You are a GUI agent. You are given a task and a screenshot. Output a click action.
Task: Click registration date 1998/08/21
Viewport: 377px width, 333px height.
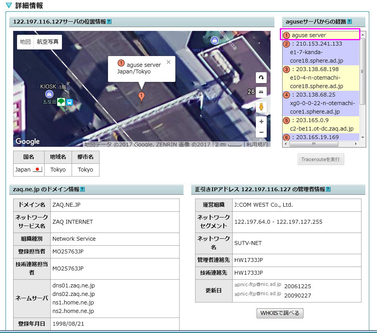click(x=68, y=324)
